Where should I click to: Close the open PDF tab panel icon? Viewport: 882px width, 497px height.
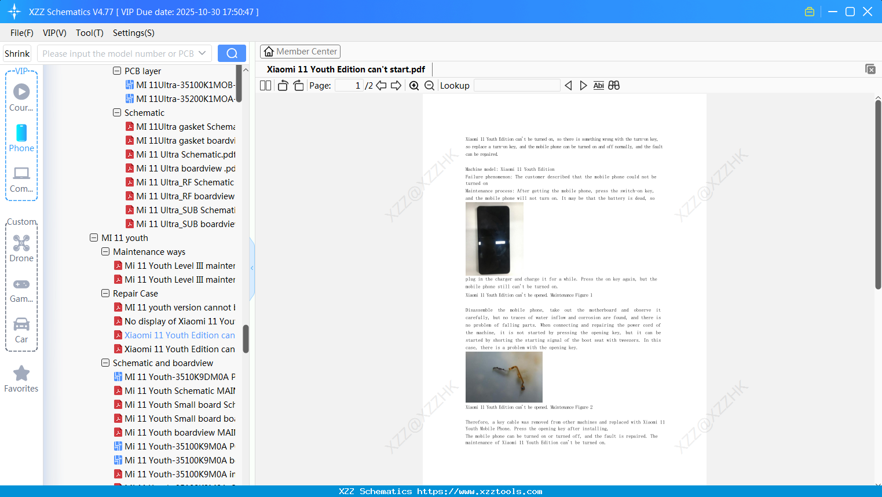tap(870, 69)
